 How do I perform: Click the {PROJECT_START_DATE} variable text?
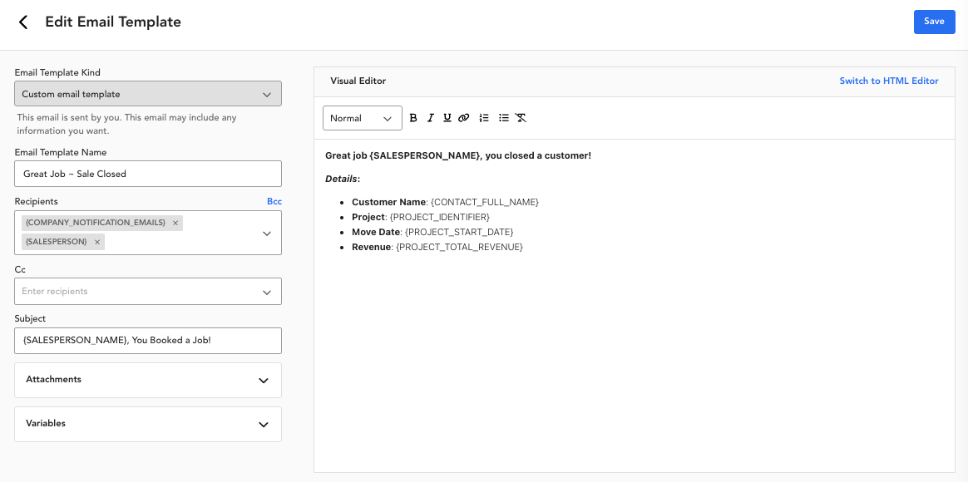[x=459, y=232]
